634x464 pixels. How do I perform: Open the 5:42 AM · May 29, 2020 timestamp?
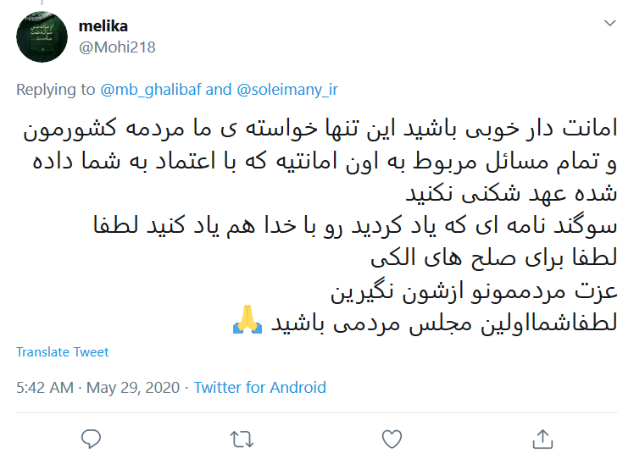(97, 387)
